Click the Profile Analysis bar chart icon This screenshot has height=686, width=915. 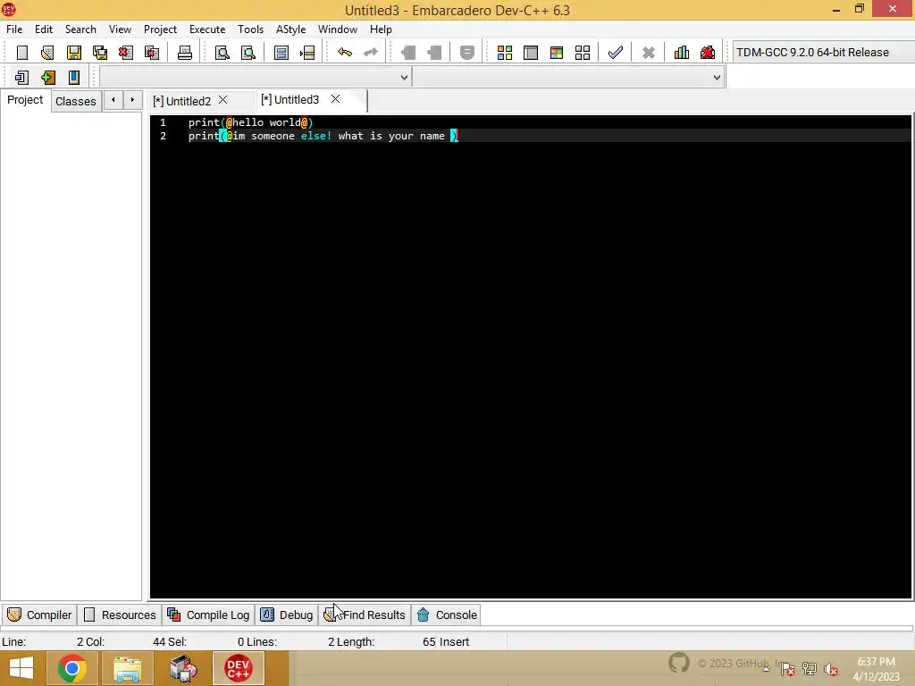click(x=682, y=53)
